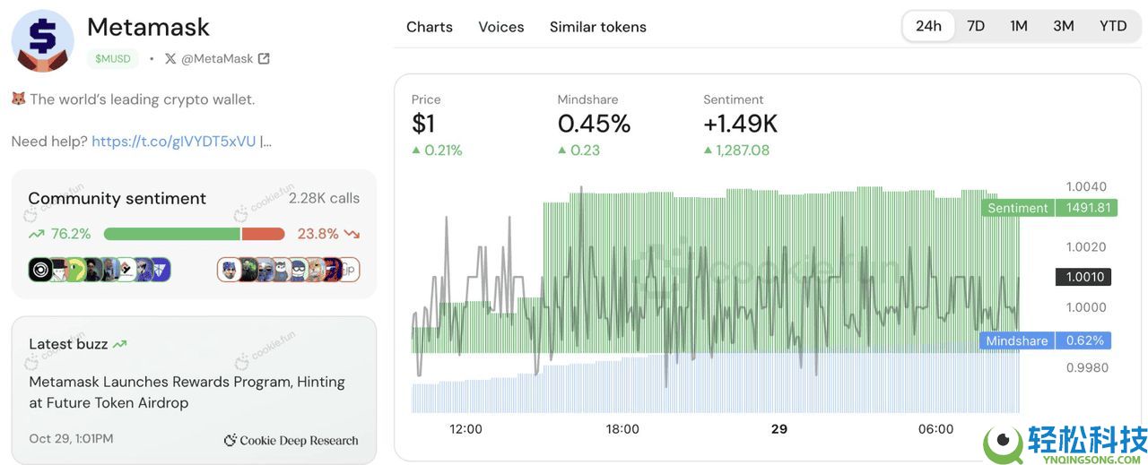Toggle the green Sentiment 1491.81 series label

(1049, 208)
